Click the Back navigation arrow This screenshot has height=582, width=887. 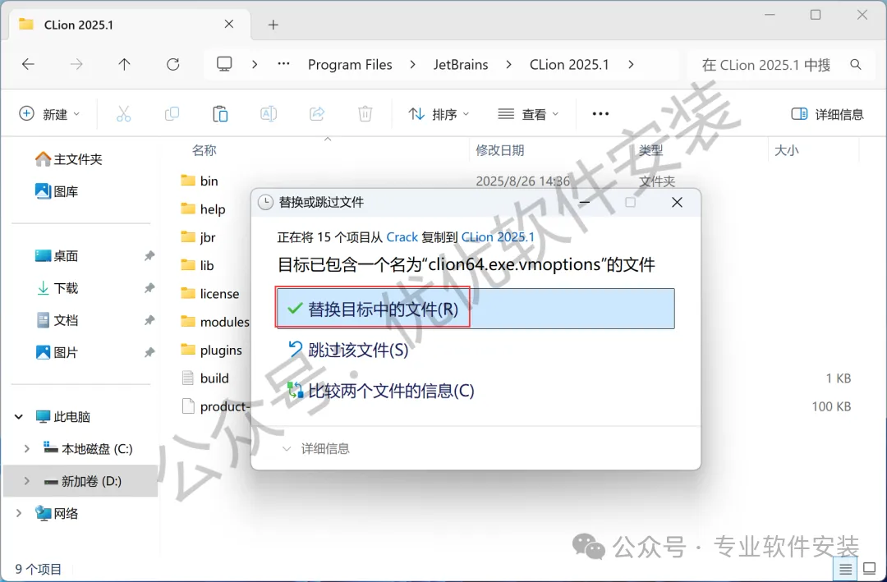[28, 65]
